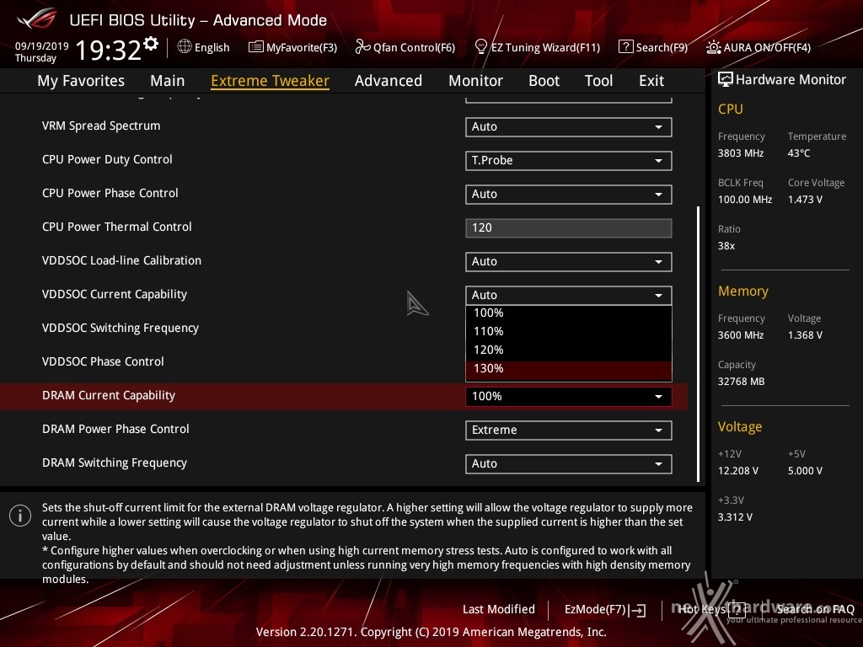The height and width of the screenshot is (647, 863).
Task: Click the EZ Tuning Wizard bulb icon
Action: [x=480, y=47]
